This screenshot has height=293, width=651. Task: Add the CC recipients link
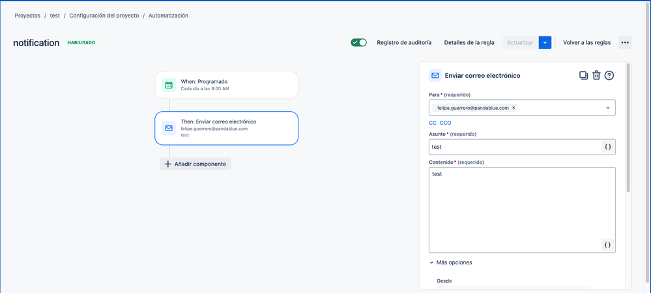tap(433, 123)
